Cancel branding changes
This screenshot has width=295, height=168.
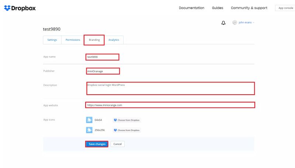tap(118, 144)
